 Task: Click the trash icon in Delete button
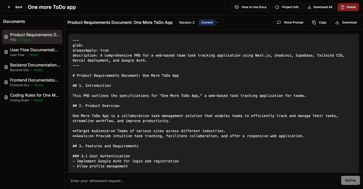[x=342, y=7]
